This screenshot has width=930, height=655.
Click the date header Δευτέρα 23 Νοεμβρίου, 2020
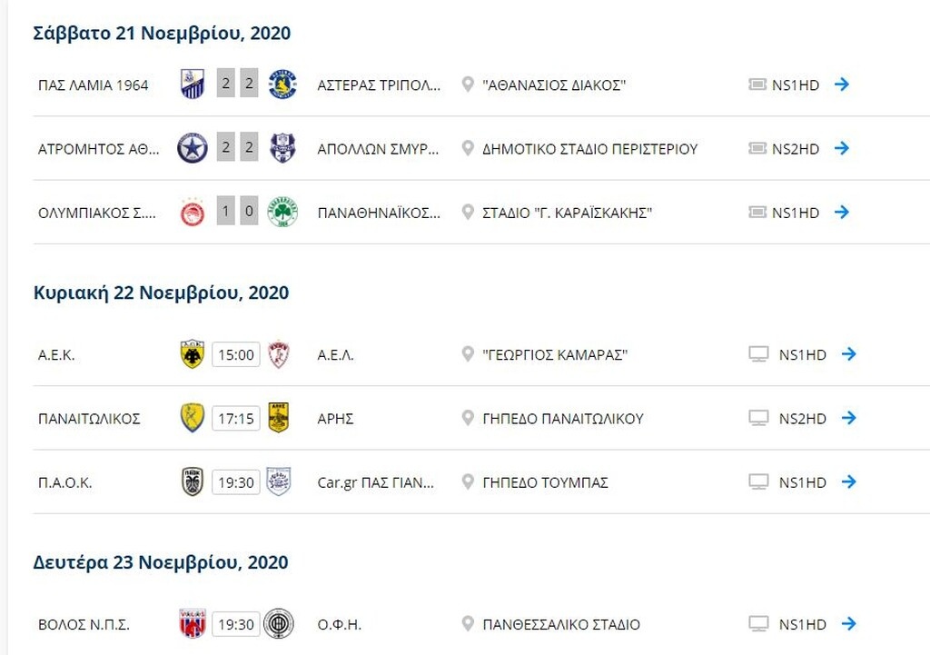[161, 561]
